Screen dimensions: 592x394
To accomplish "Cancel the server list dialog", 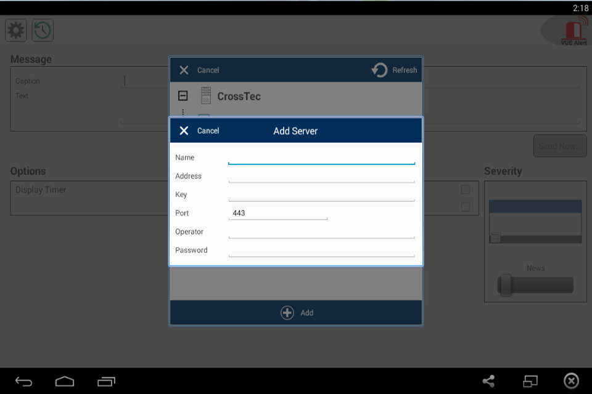I will tap(208, 70).
